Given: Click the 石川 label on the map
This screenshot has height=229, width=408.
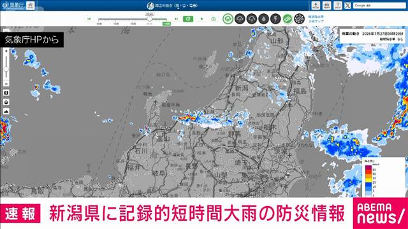Looking at the screenshot, I should pos(142,151).
